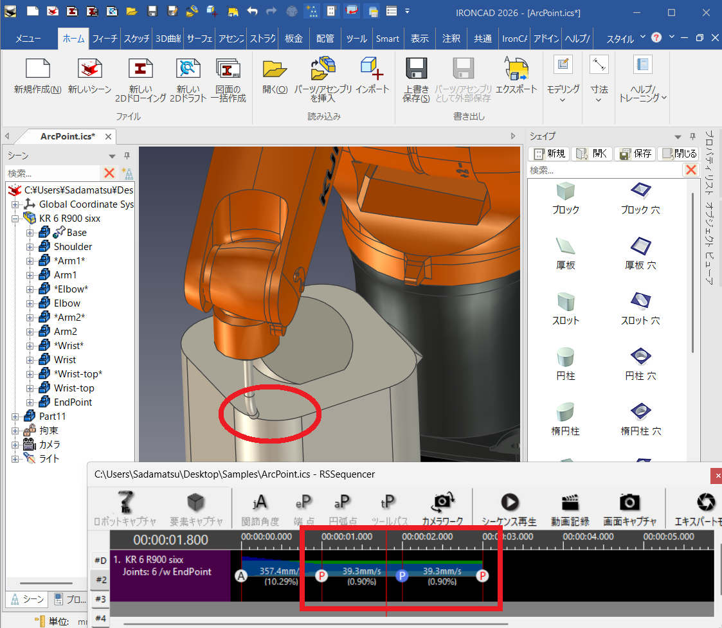722x628 pixels.
Task: Expand the カメラ tree node
Action: pyautogui.click(x=15, y=445)
